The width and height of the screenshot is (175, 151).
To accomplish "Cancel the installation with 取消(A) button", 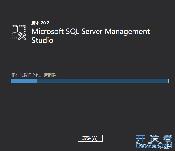I will click(90, 138).
